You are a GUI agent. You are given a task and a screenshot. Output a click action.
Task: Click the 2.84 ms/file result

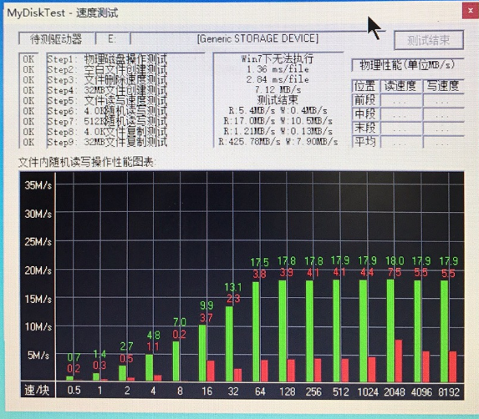coord(278,79)
